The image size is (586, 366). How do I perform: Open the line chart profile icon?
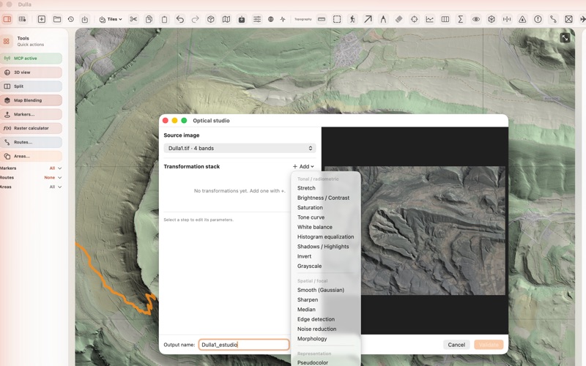click(x=430, y=19)
